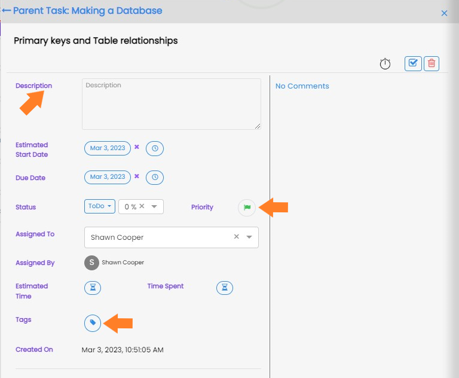This screenshot has width=459, height=378.
Task: Mark task complete with checkmark icon
Action: pos(413,63)
